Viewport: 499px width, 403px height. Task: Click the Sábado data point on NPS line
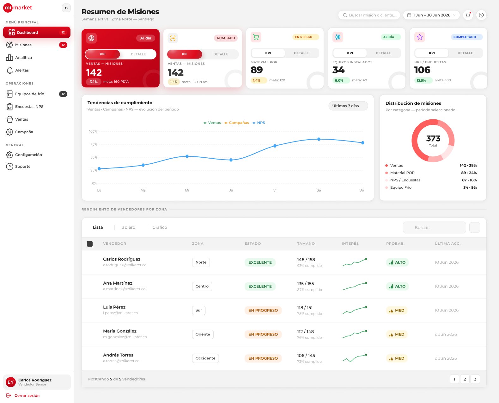tap(319, 139)
